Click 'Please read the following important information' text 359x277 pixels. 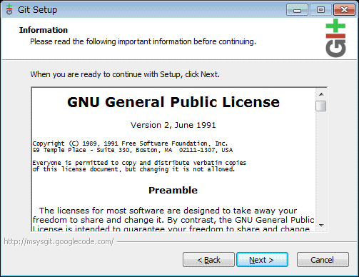(x=143, y=41)
